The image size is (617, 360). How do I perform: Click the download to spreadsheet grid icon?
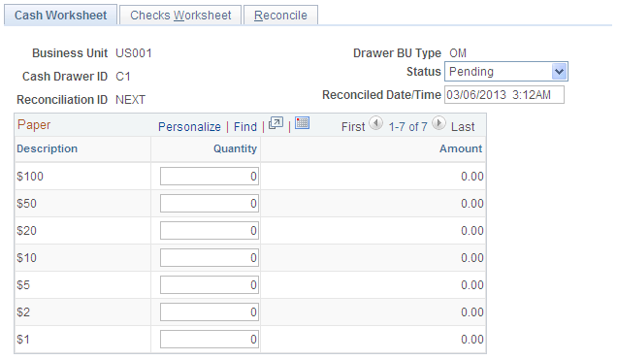[303, 123]
